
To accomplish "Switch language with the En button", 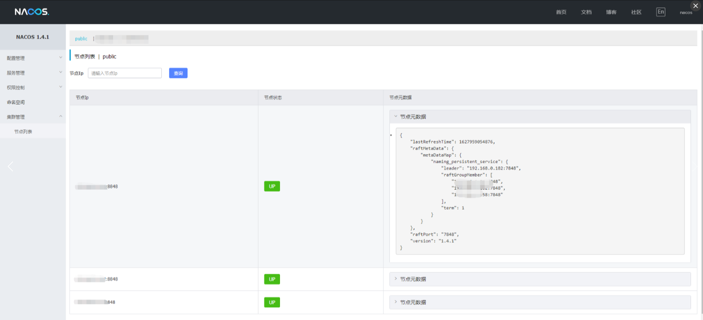I will click(x=661, y=12).
